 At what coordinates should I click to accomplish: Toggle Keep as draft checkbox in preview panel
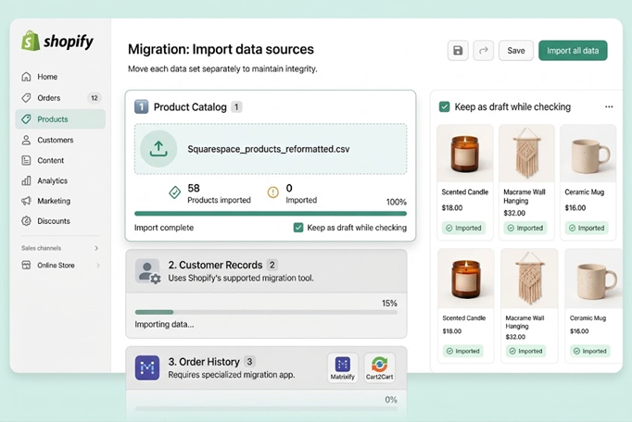[444, 106]
